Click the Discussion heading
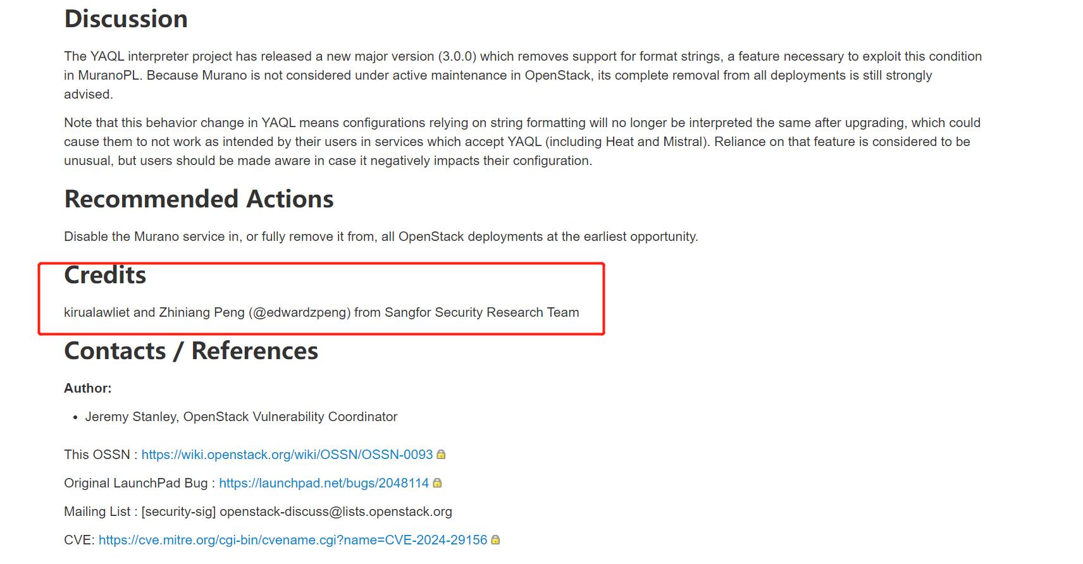Viewport: 1083px width, 564px height. click(126, 19)
